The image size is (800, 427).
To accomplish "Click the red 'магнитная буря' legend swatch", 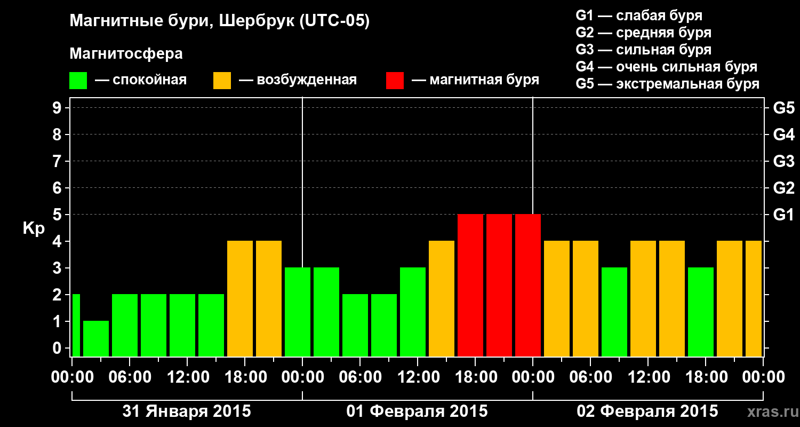I will 395,80.
